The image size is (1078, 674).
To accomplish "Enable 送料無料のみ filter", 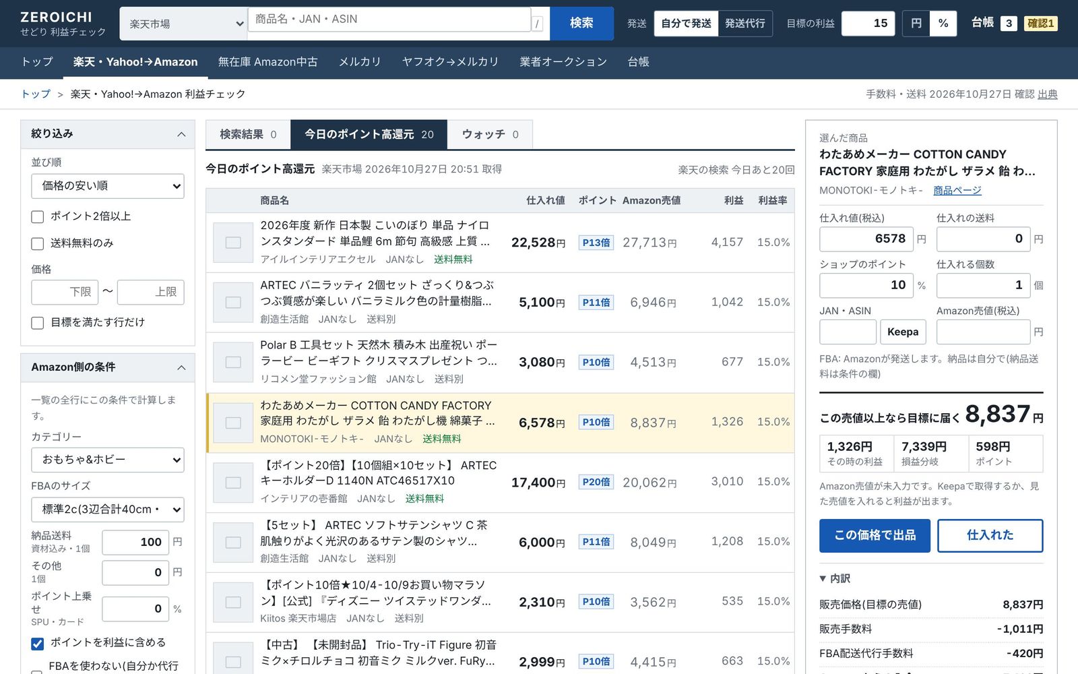I will click(38, 243).
